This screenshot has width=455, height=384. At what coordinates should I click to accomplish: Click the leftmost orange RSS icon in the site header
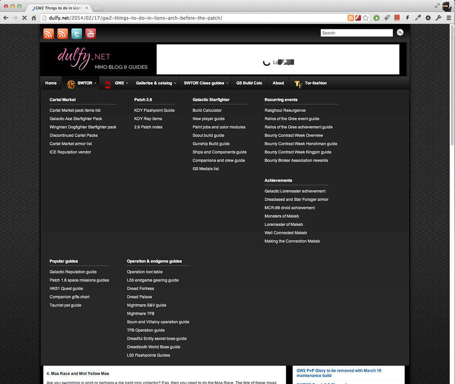[x=49, y=34]
